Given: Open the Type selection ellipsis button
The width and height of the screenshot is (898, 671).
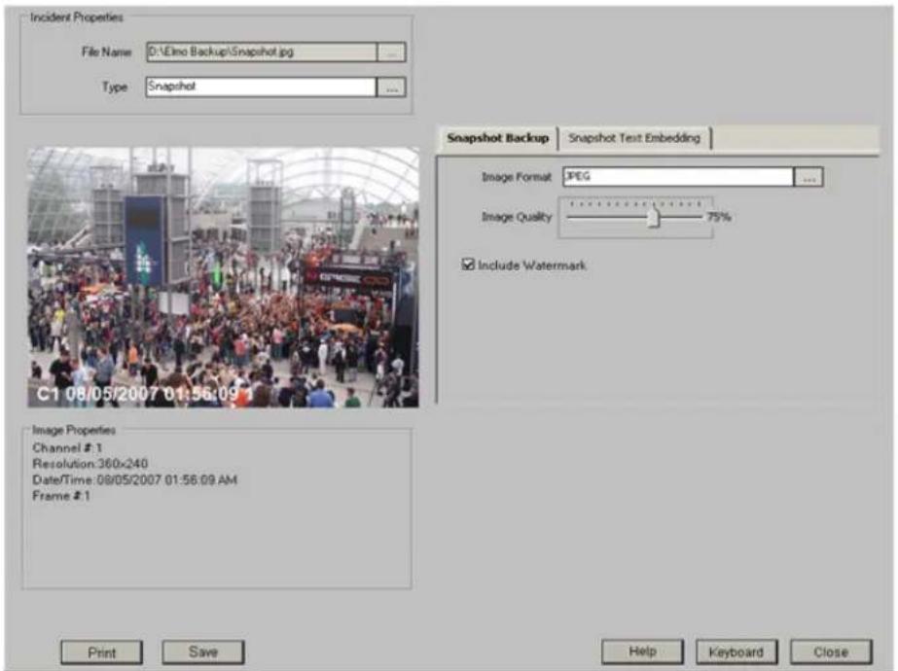Looking at the screenshot, I should [x=392, y=88].
